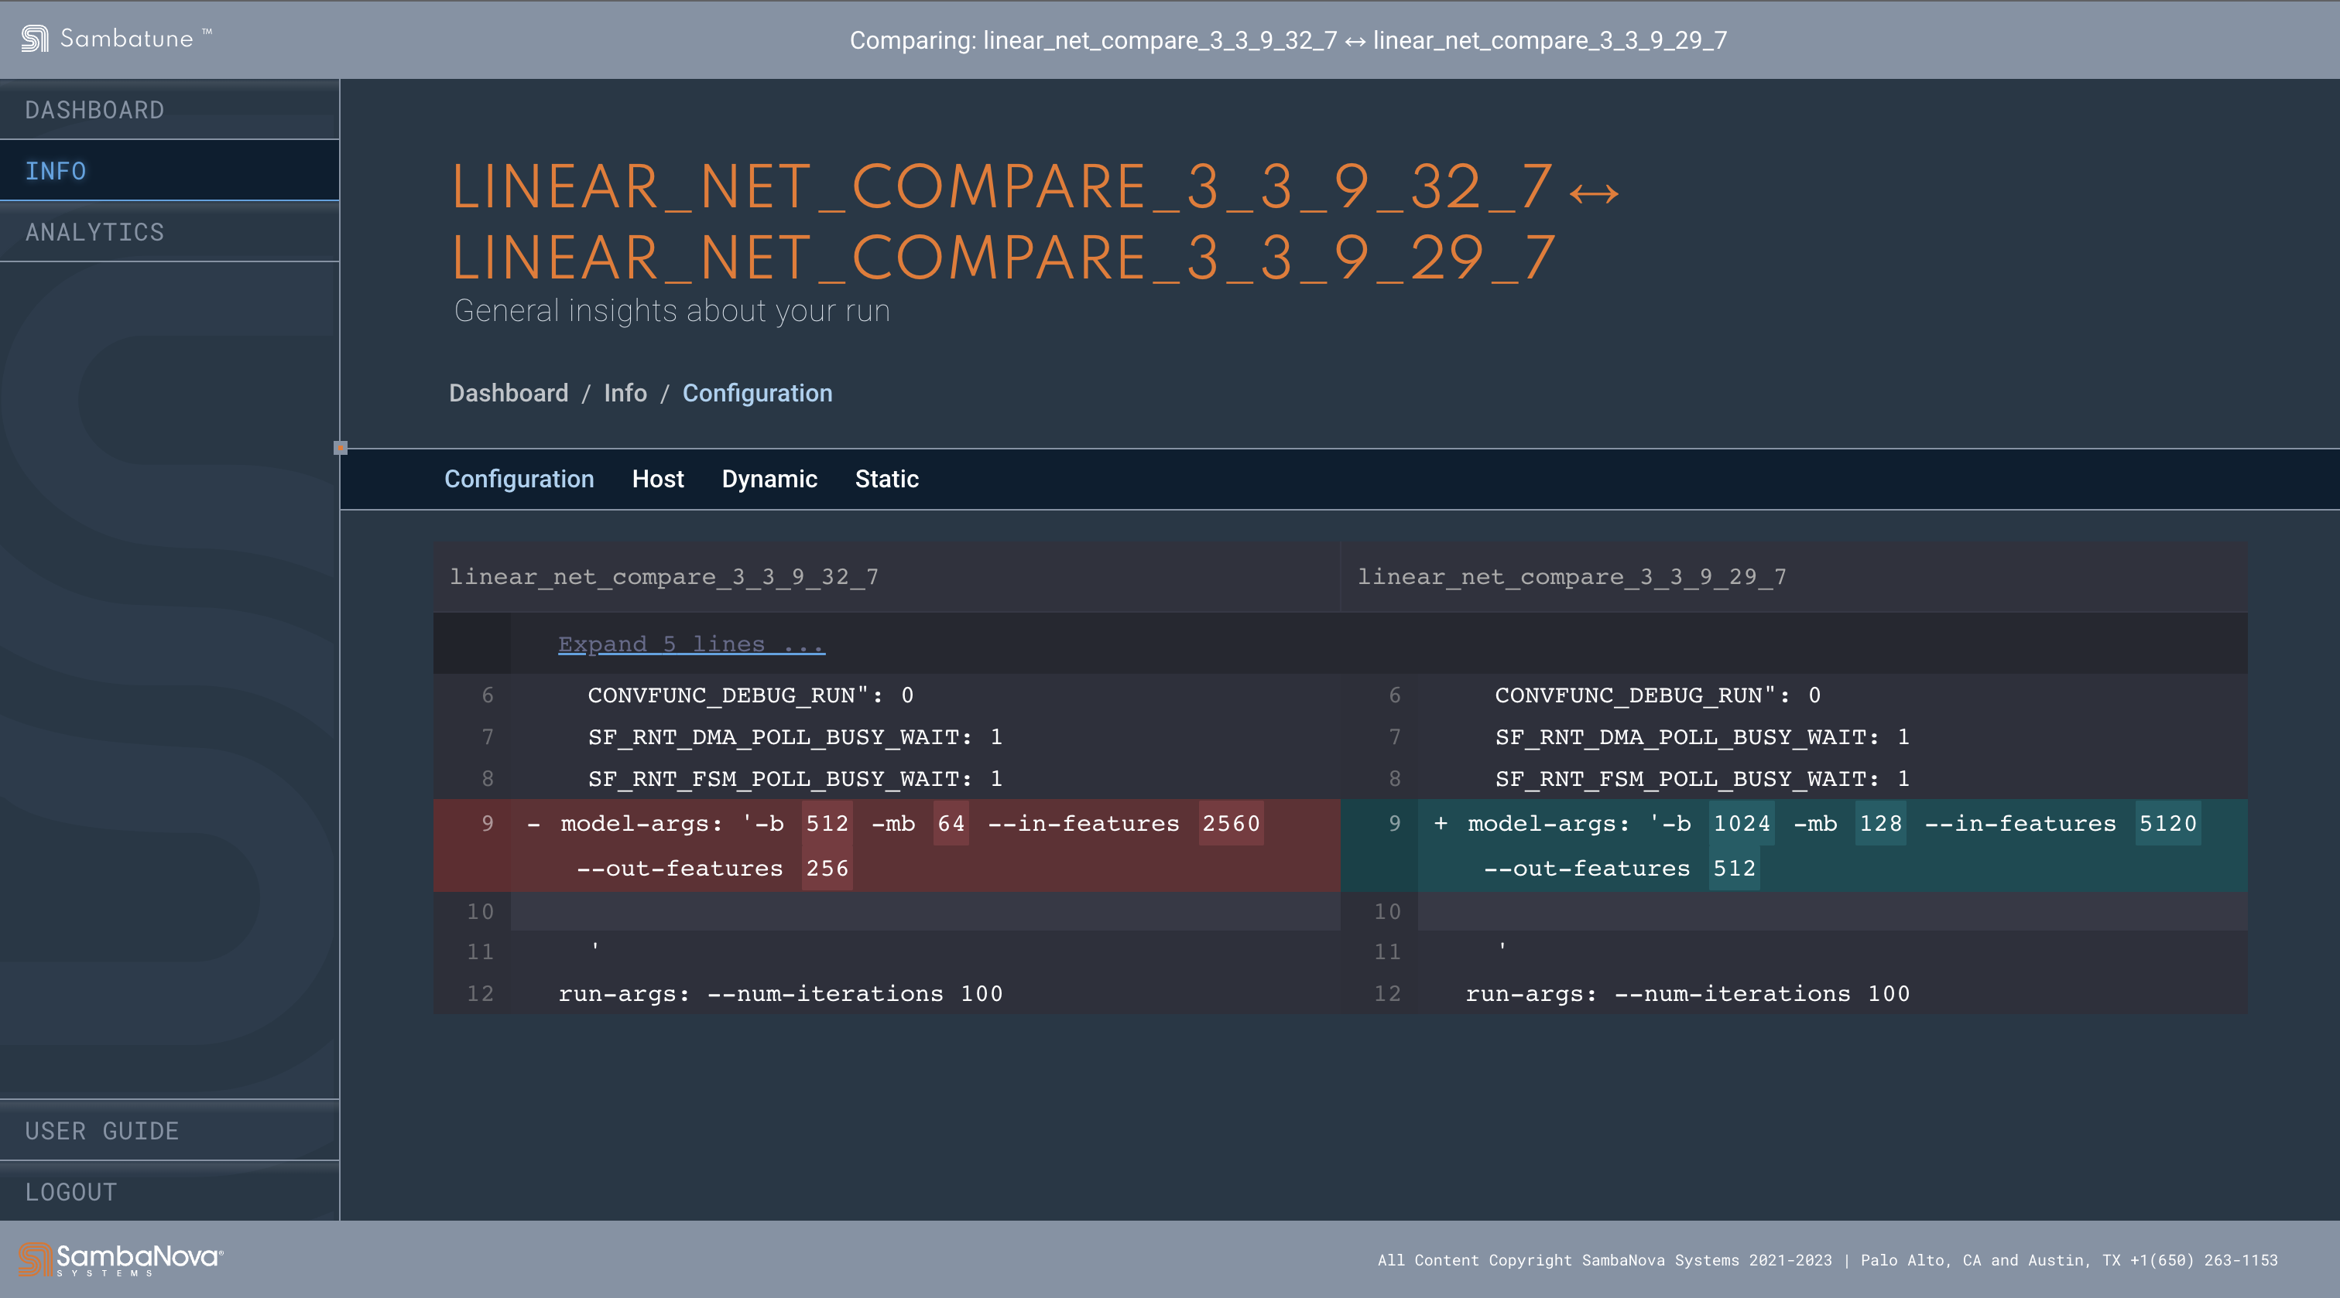This screenshot has height=1298, width=2340.
Task: Switch to the Dynamic tab
Action: (x=769, y=480)
